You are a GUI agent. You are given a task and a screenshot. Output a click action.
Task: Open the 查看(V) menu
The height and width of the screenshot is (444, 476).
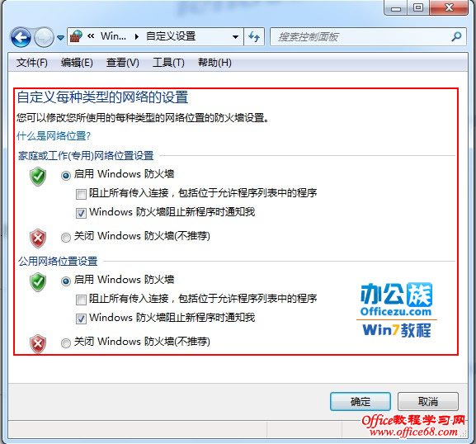click(123, 63)
